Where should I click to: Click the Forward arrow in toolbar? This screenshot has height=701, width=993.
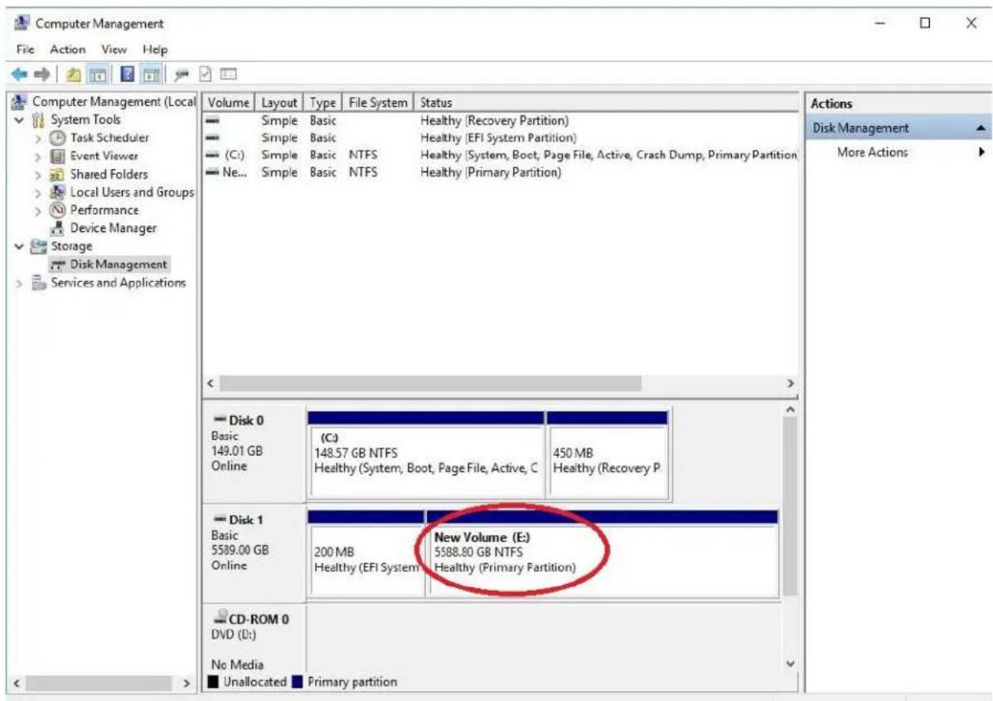coord(41,75)
